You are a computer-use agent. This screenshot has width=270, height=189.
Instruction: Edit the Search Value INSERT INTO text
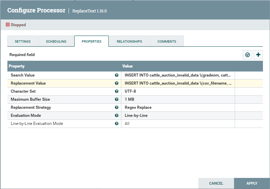coord(178,75)
